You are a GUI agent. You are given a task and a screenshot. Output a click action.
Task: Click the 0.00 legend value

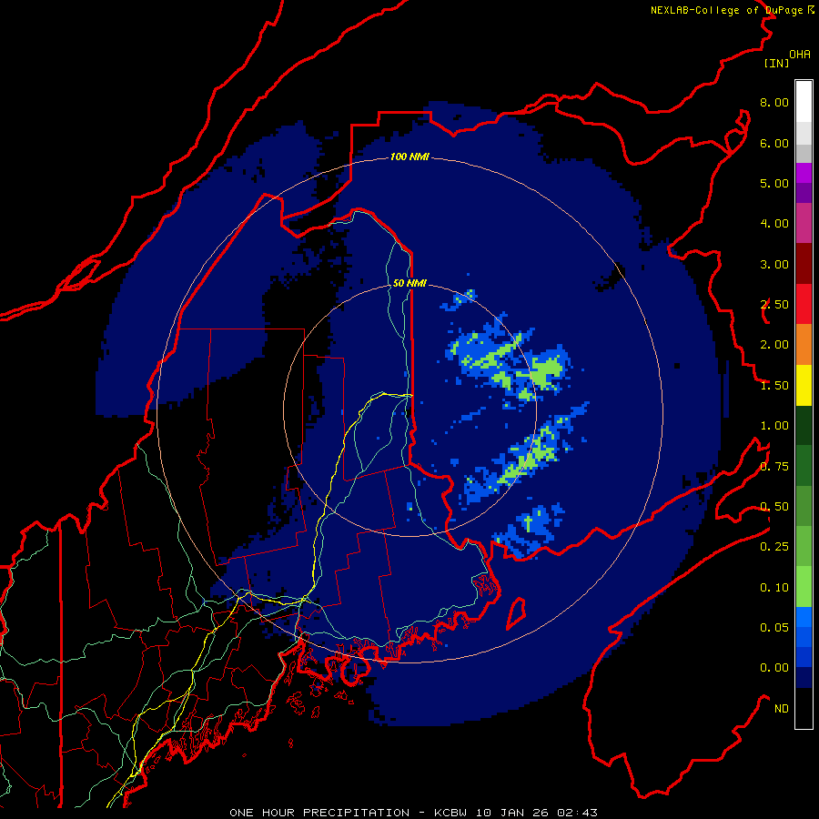(774, 668)
